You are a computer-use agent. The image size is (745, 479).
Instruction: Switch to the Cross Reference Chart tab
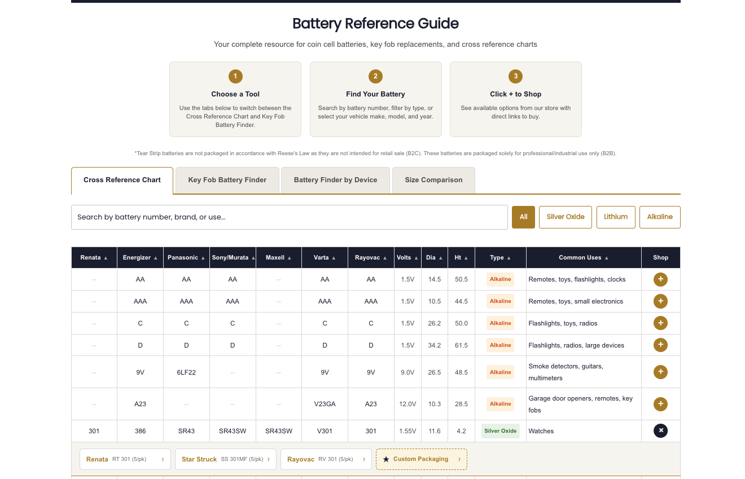pos(122,180)
